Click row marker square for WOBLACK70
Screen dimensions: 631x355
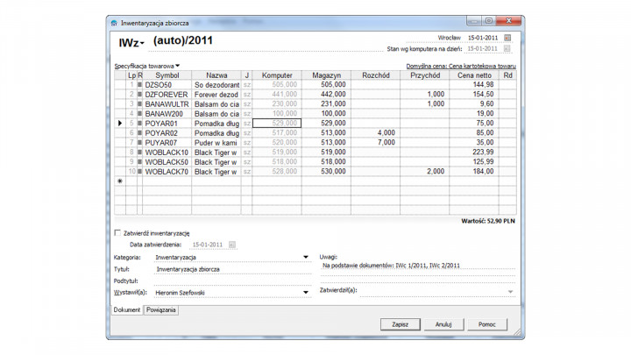(139, 172)
